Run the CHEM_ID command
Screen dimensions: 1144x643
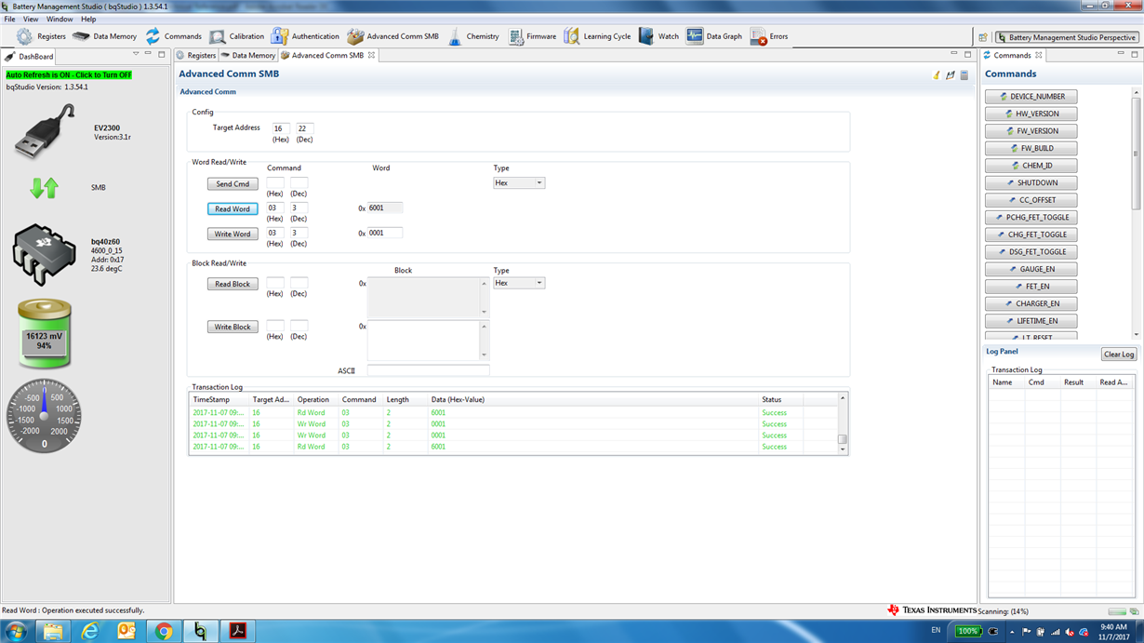pos(1031,166)
